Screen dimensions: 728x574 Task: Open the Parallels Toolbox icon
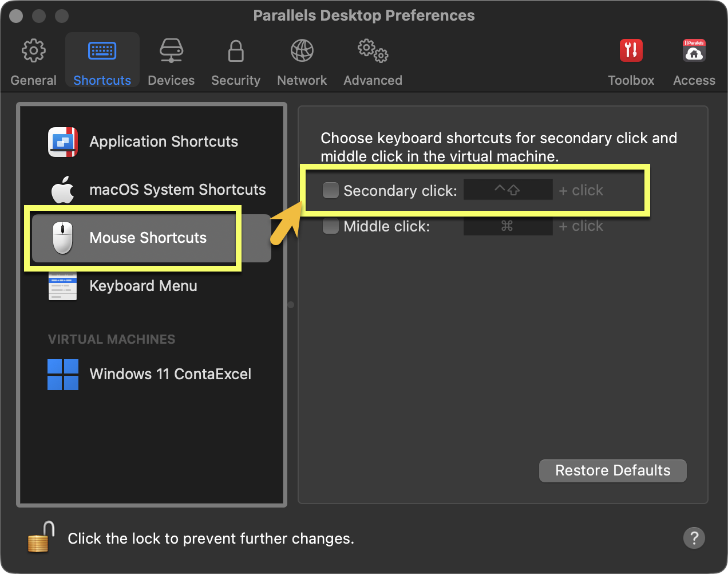point(631,52)
